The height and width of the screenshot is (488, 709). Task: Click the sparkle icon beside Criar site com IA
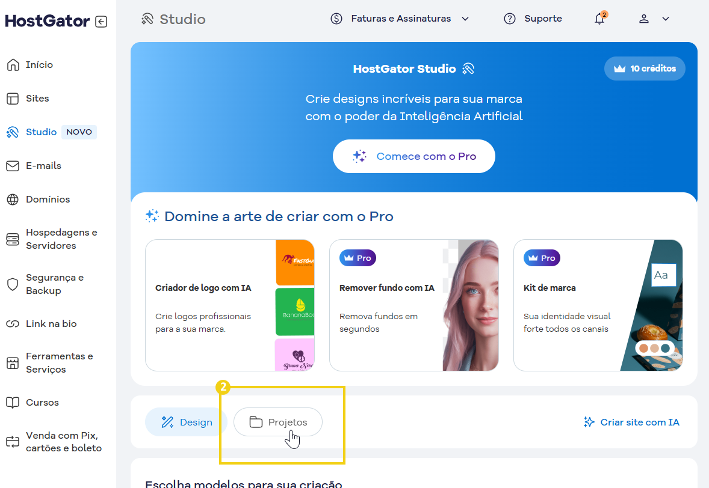point(589,422)
